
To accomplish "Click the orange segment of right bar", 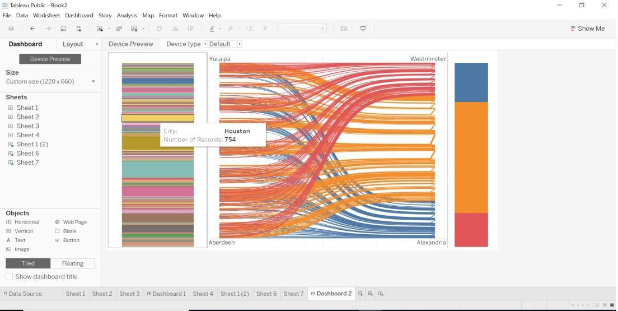I will coord(471,157).
